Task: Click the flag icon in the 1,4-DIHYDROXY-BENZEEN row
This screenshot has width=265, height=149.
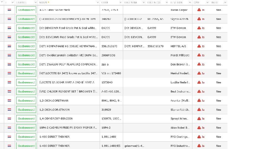Action: point(9,119)
